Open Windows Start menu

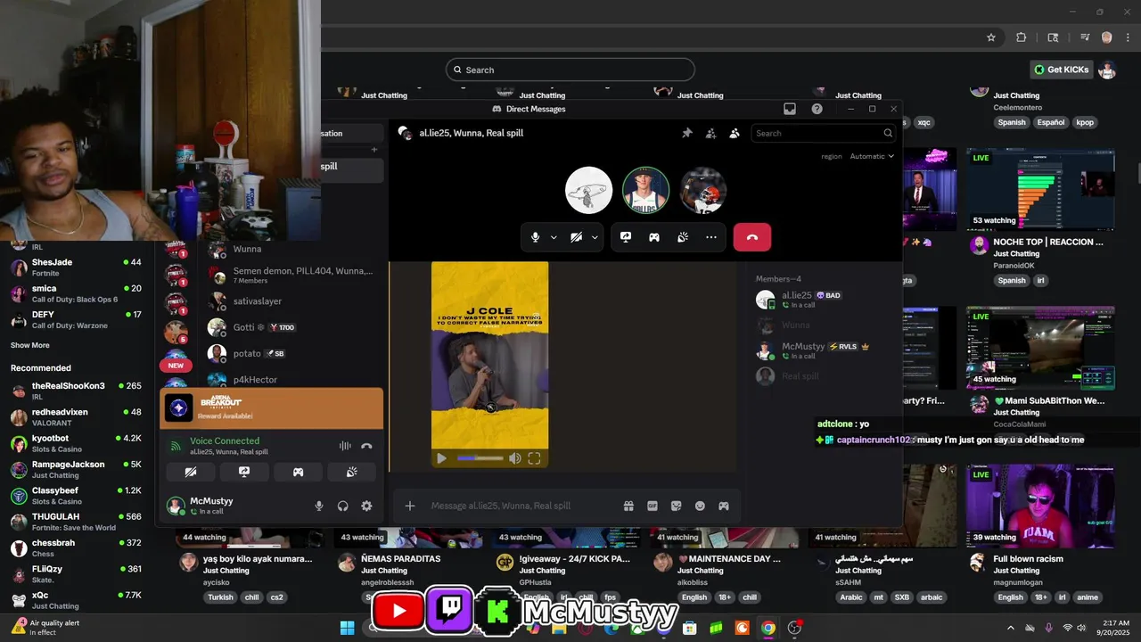pyautogui.click(x=347, y=628)
